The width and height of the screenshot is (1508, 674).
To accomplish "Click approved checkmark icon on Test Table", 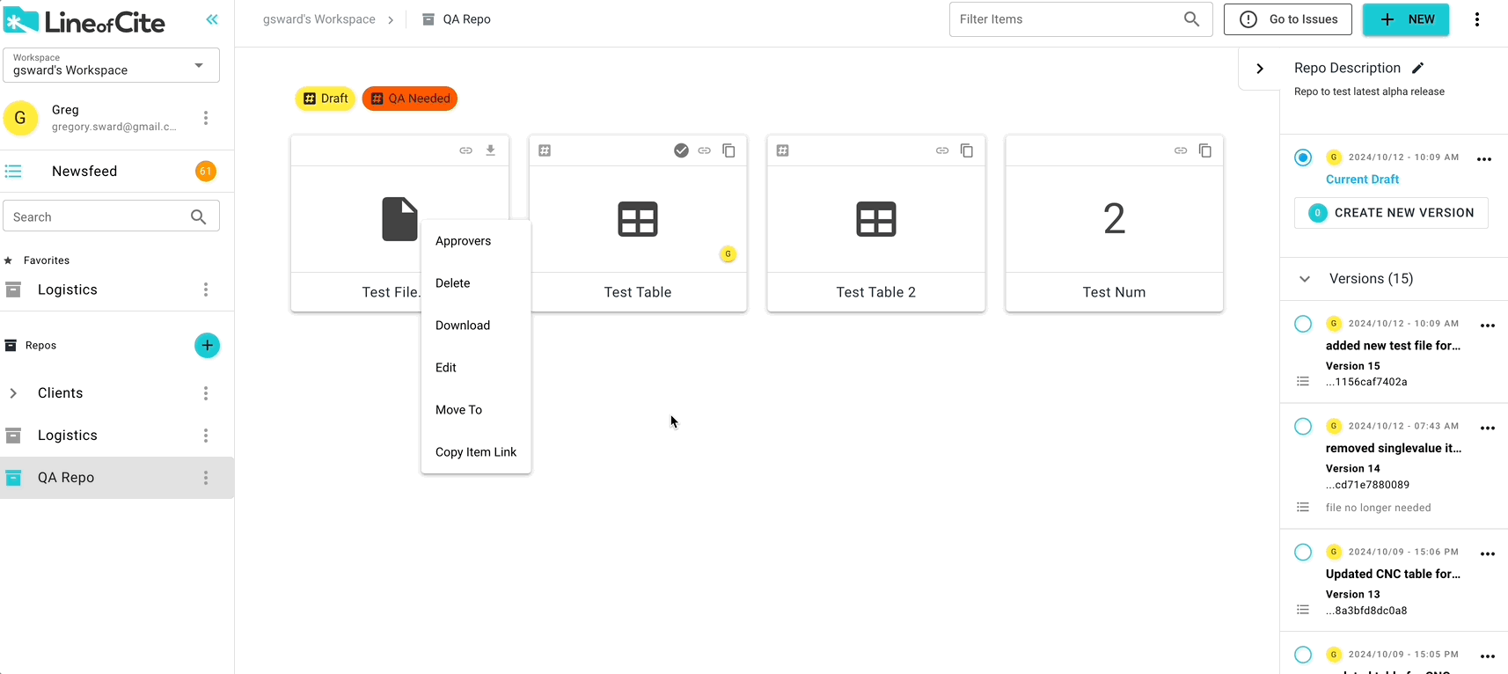I will [681, 150].
